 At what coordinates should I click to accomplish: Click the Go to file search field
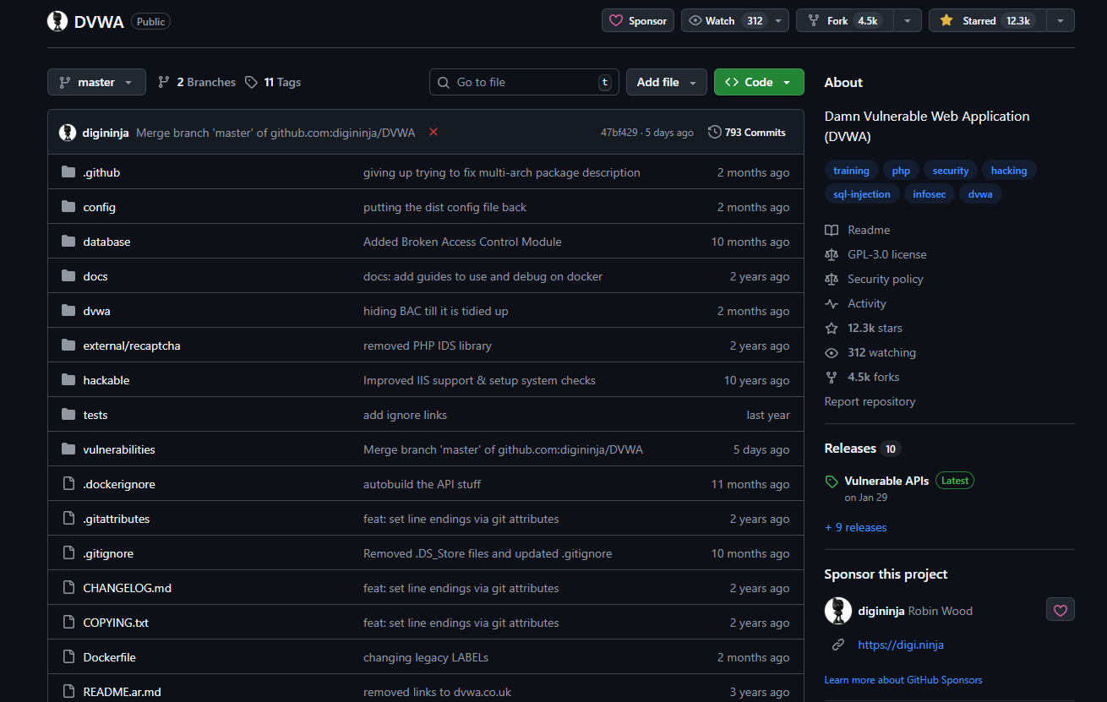(x=524, y=82)
